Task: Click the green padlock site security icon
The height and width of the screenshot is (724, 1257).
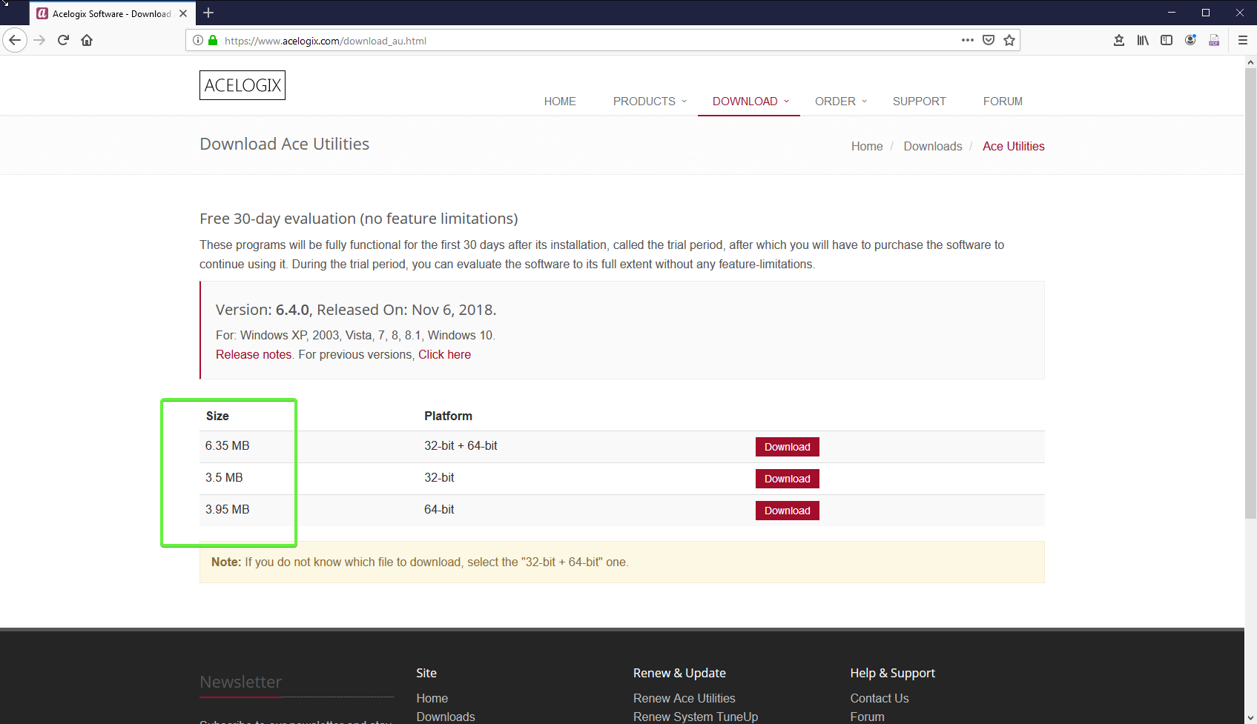Action: click(x=213, y=41)
